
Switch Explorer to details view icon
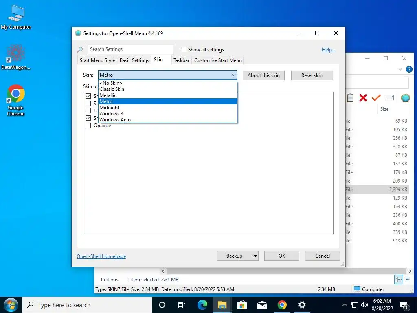point(399,279)
